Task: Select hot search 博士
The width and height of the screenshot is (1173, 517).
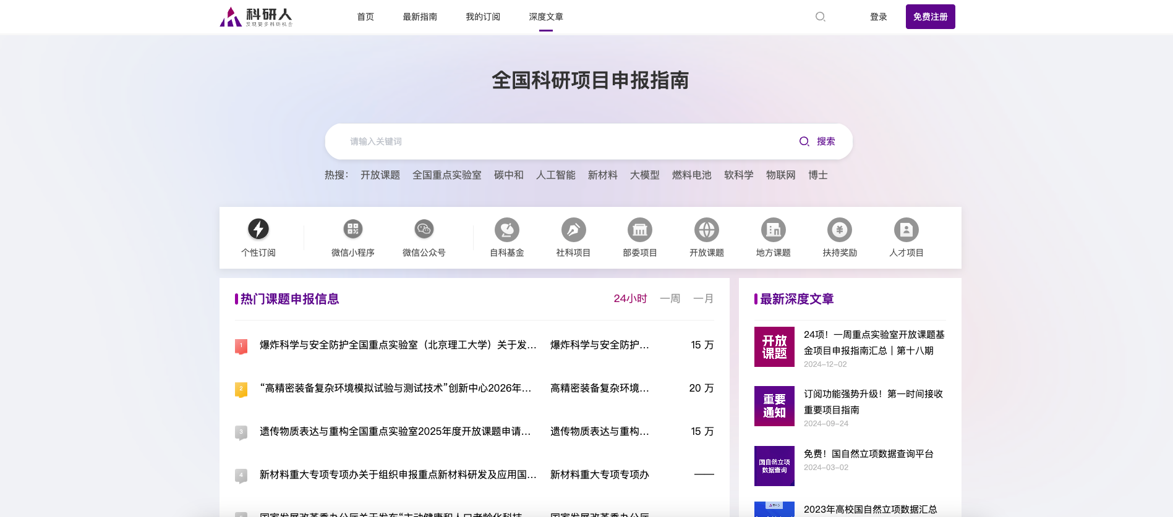Action: 818,175
